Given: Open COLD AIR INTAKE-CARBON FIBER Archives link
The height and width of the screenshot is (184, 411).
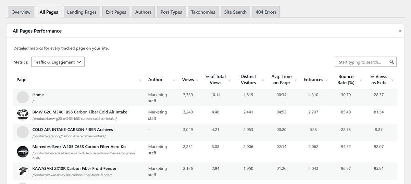Looking at the screenshot, I should (73, 129).
